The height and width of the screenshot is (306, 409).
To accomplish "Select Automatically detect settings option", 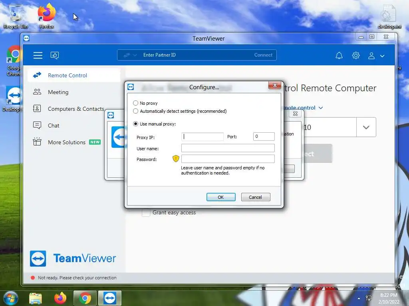I will [135, 111].
